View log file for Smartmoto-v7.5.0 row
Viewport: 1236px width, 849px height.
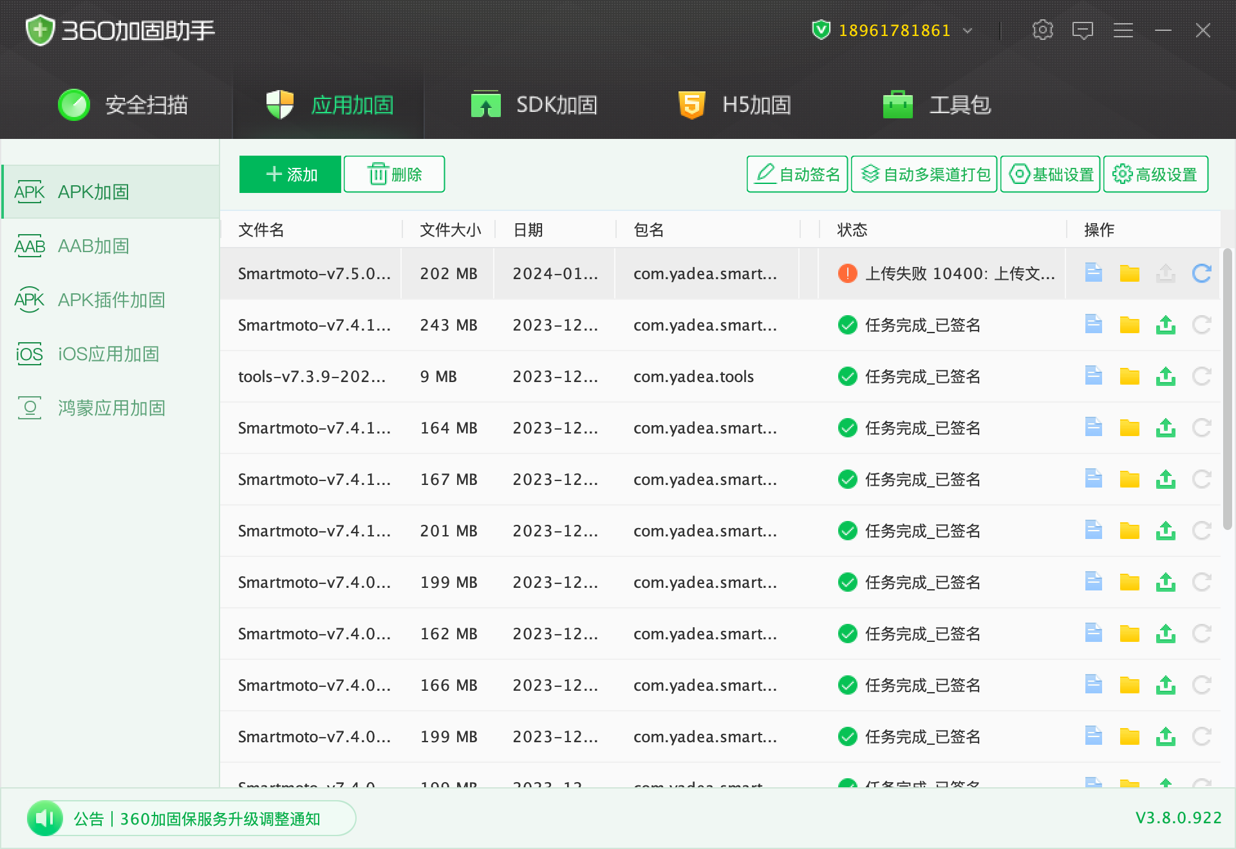1093,273
